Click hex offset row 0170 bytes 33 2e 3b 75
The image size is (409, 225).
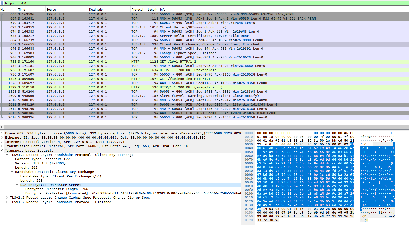(268, 220)
